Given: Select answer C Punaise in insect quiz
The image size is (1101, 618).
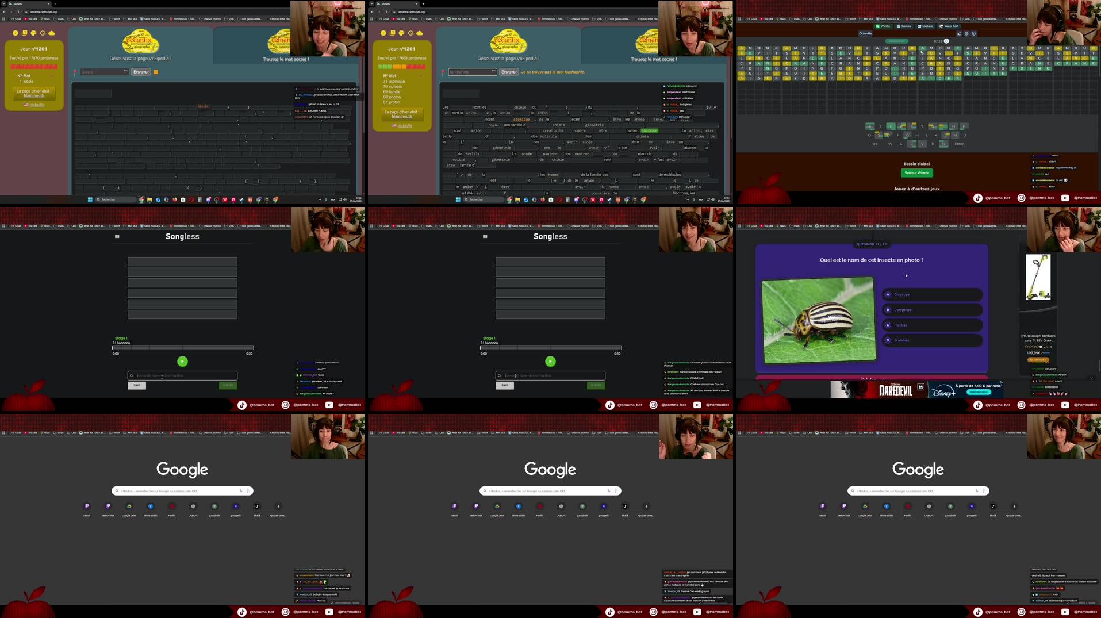Looking at the screenshot, I should click(x=933, y=325).
